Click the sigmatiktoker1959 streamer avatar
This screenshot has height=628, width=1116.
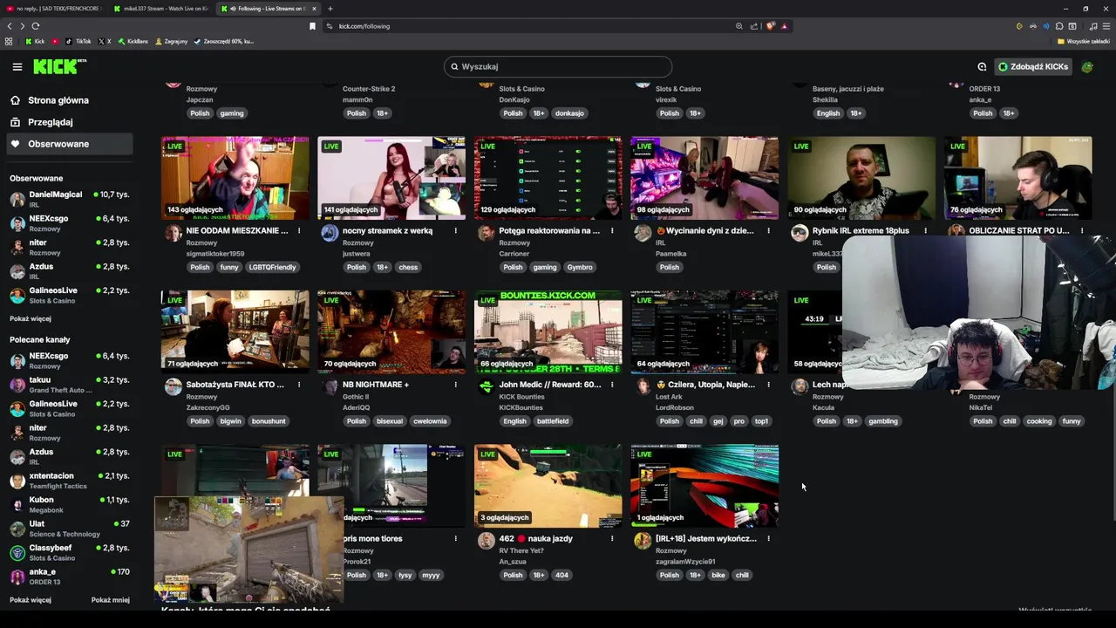[x=173, y=232]
